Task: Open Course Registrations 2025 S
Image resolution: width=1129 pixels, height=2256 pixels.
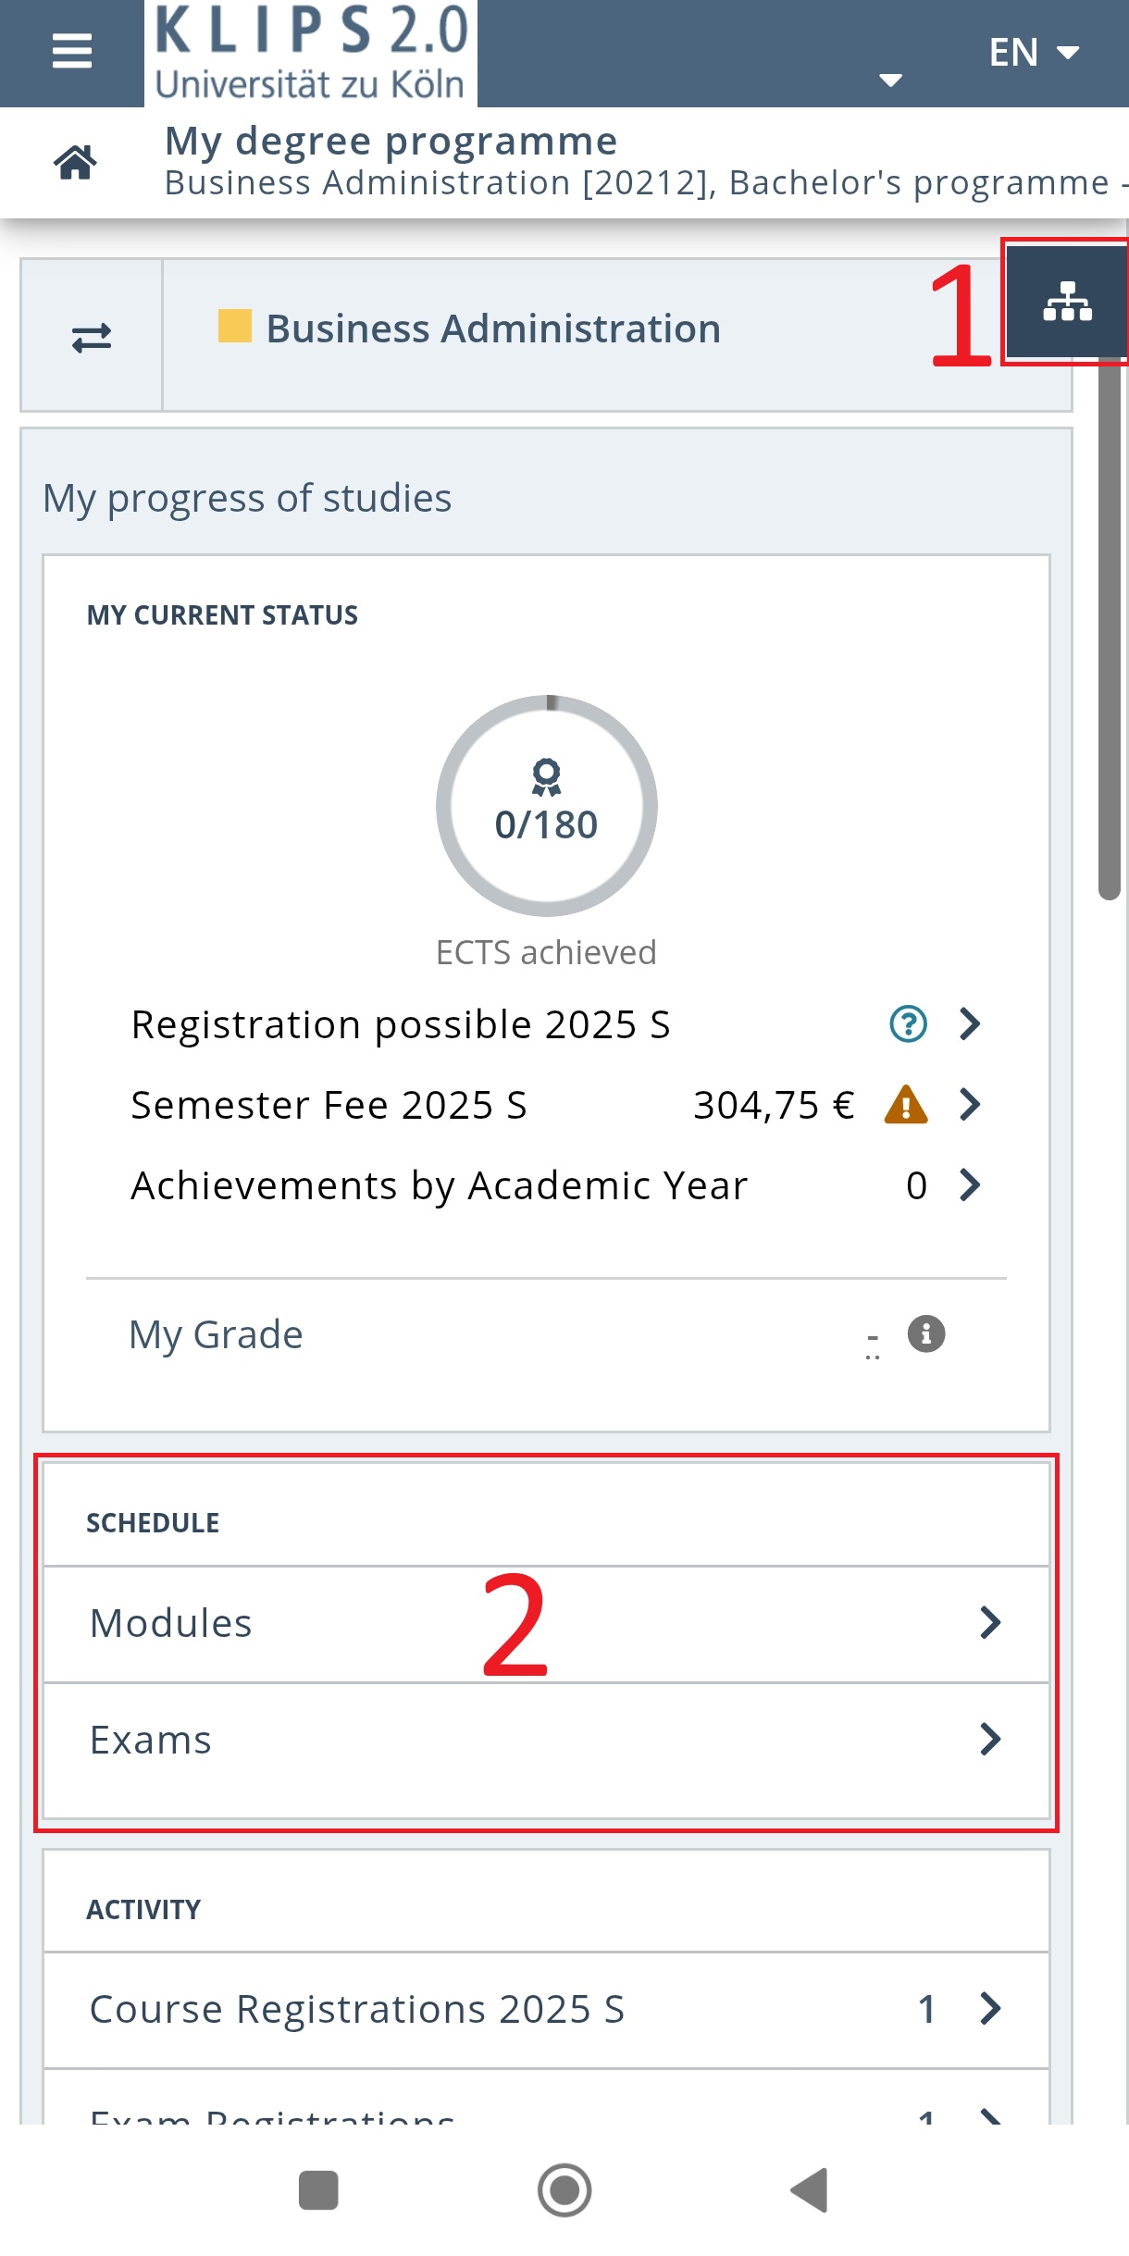Action: (x=546, y=2009)
